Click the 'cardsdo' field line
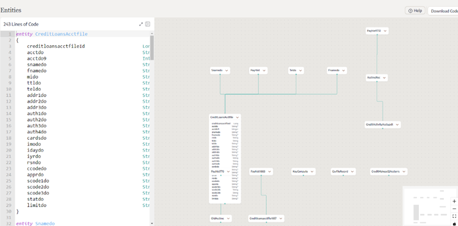Viewport: 458px width, 226px height. pyautogui.click(x=37, y=138)
